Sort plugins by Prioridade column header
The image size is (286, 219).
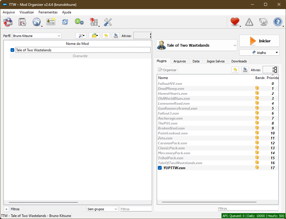[x=272, y=78]
